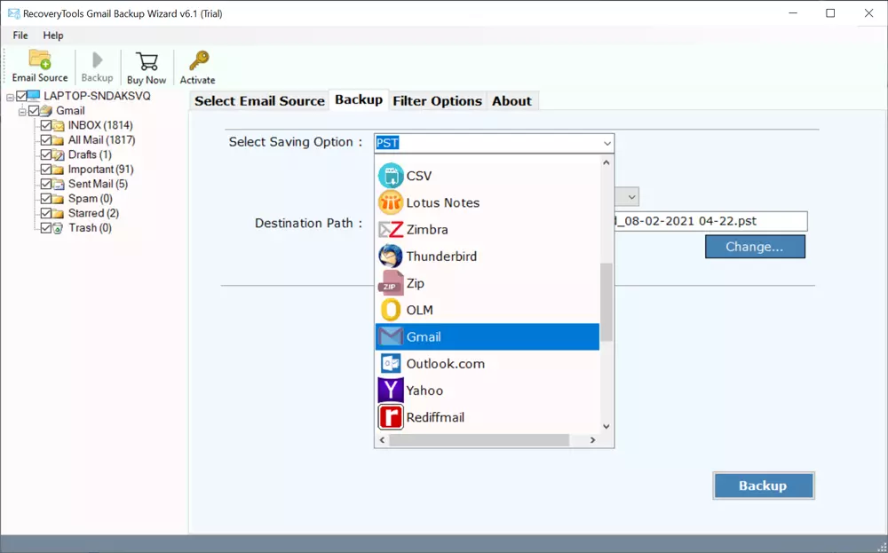Open the Help menu

pyautogui.click(x=53, y=36)
